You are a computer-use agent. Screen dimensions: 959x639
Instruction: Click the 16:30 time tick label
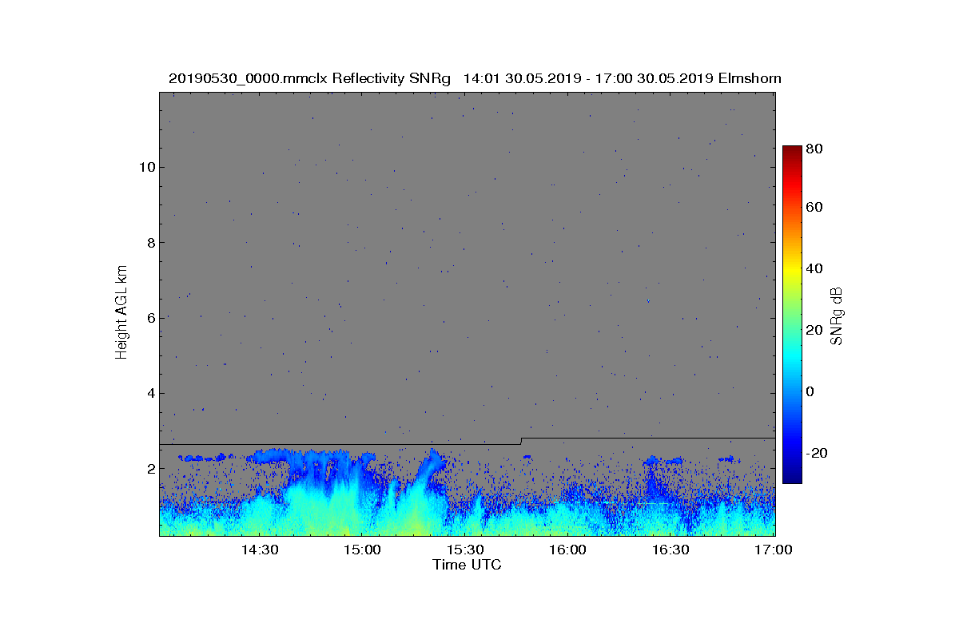pyautogui.click(x=671, y=550)
